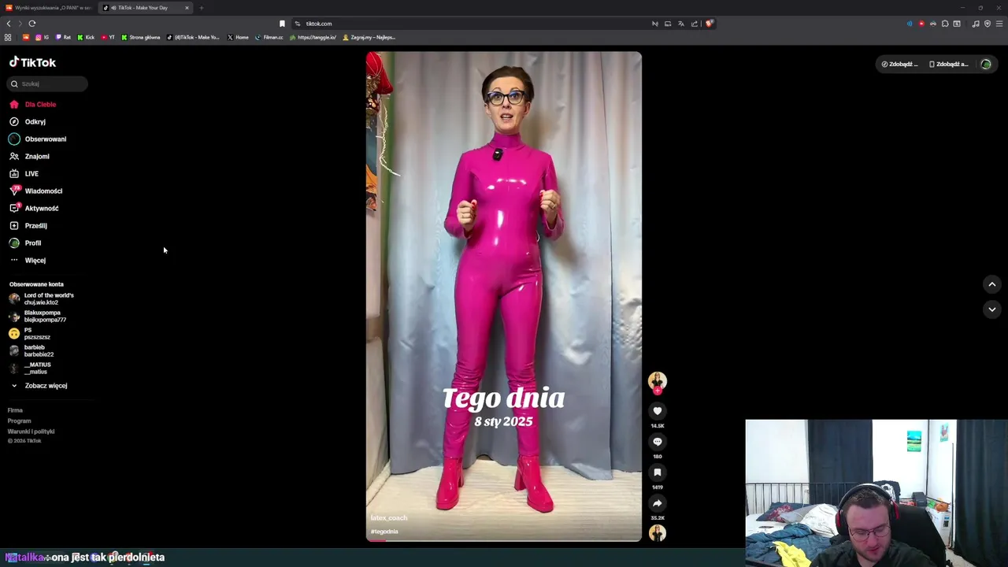Open the latex_coach username link
This screenshot has width=1008, height=567.
389,518
